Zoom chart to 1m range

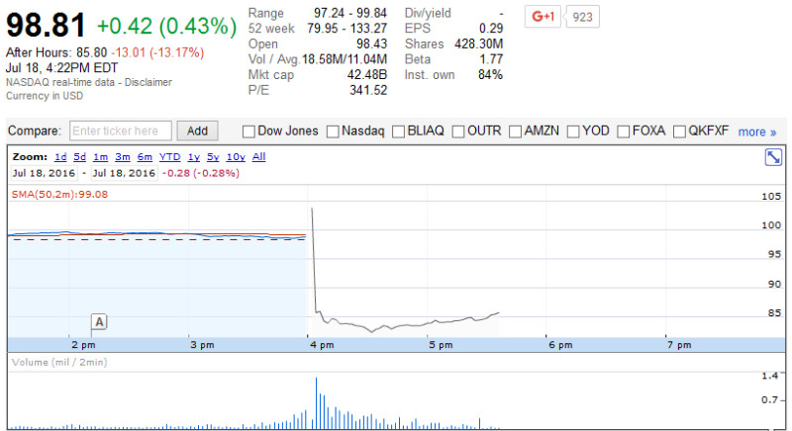tap(101, 157)
